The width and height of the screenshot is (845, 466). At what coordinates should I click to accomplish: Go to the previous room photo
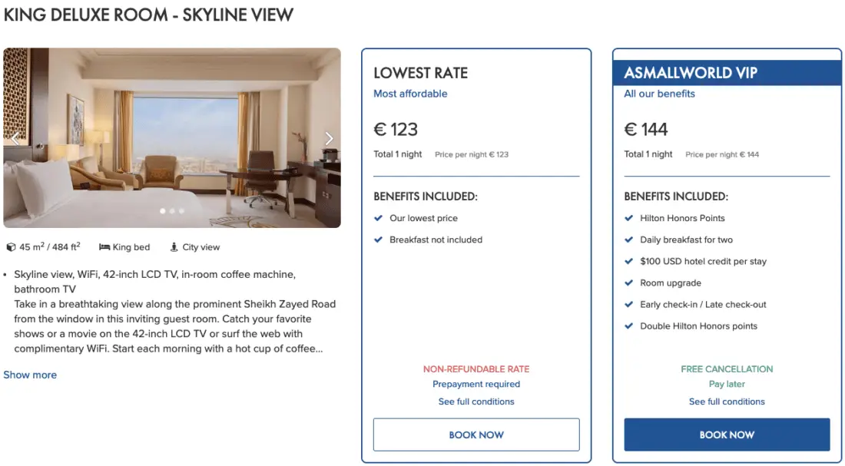coord(15,138)
